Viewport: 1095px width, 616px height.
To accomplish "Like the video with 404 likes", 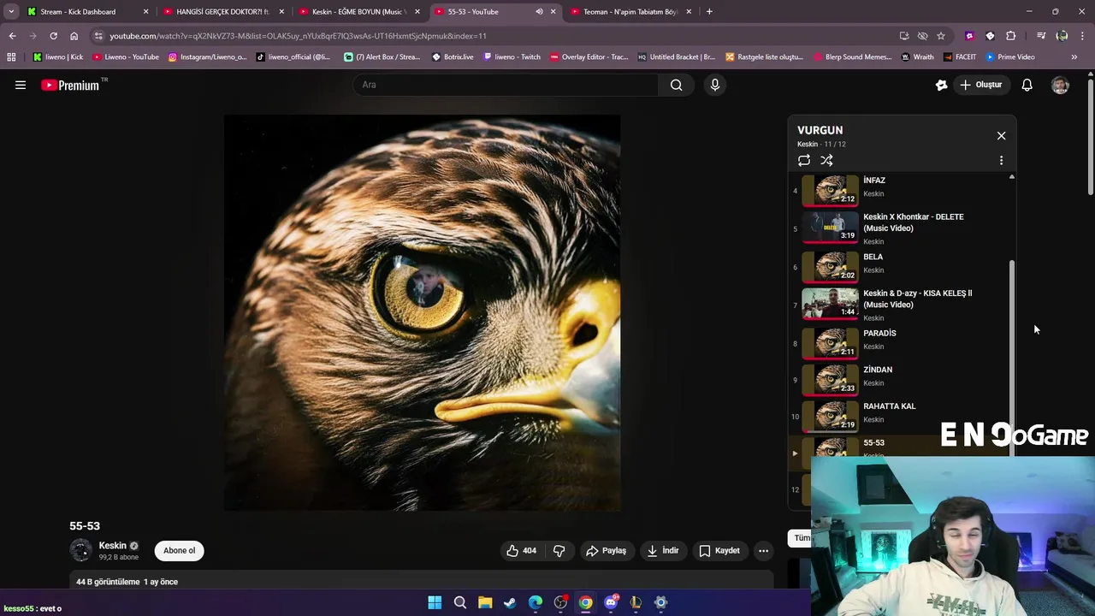I will [x=521, y=550].
